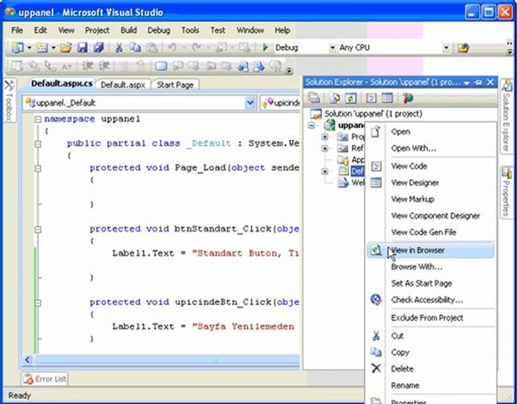Click the Save All toolbar icon

[98, 48]
